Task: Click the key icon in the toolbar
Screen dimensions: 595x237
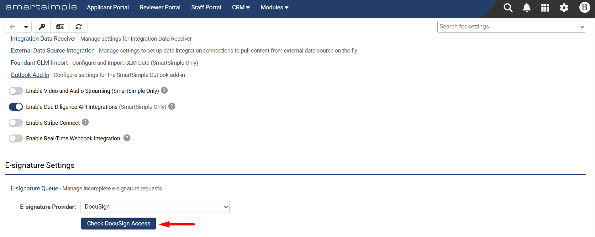Action: click(42, 27)
